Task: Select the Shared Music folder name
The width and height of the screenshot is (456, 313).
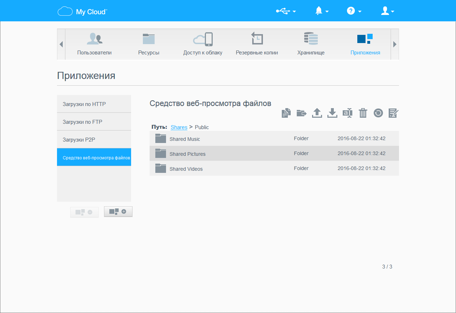Action: (x=185, y=139)
